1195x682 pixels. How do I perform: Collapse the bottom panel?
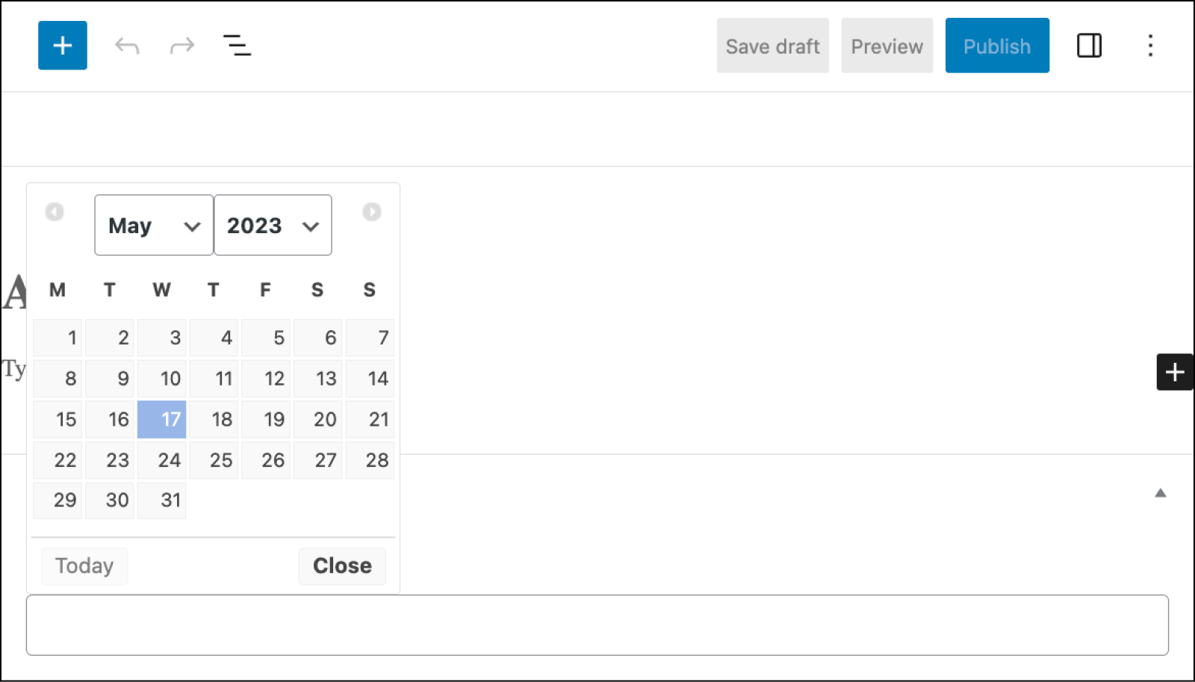point(1159,493)
